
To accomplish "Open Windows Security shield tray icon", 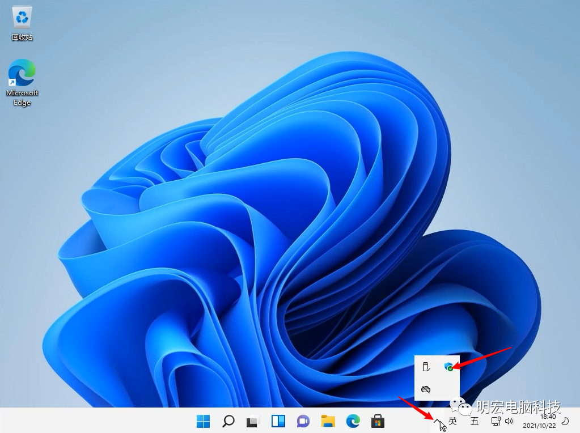I will pyautogui.click(x=448, y=367).
